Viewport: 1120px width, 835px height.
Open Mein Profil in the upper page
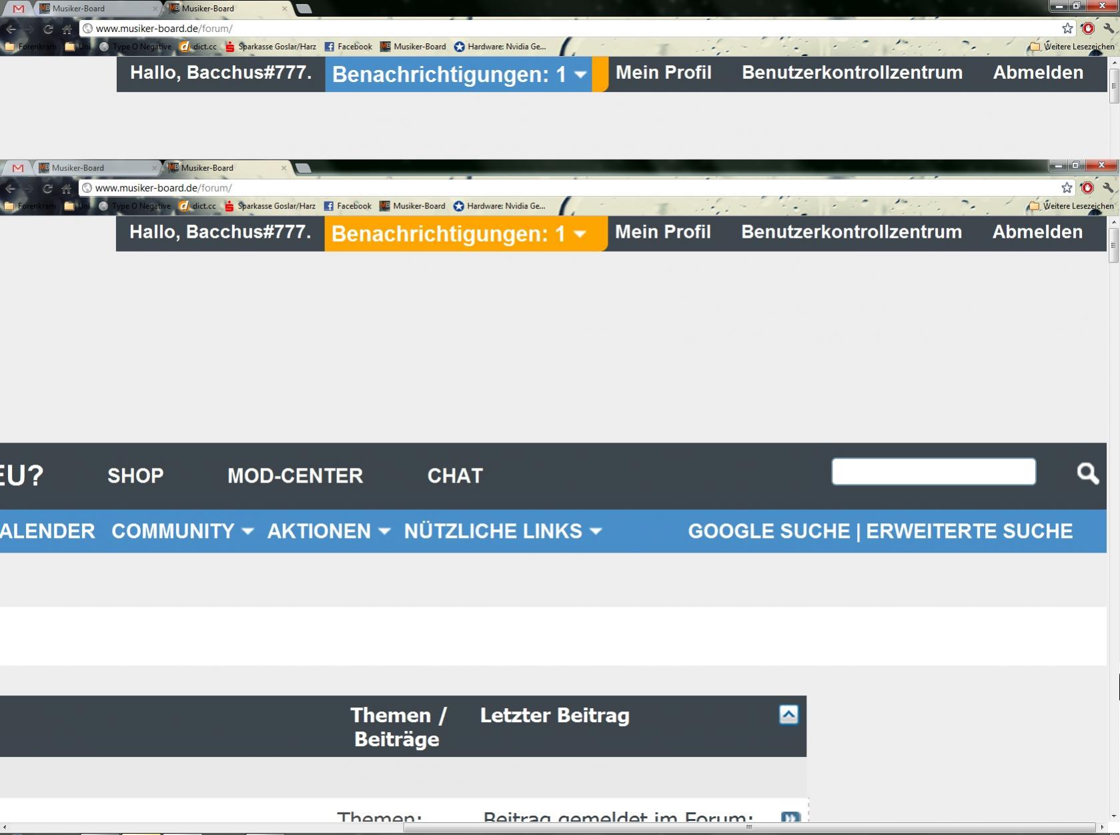pyautogui.click(x=664, y=73)
